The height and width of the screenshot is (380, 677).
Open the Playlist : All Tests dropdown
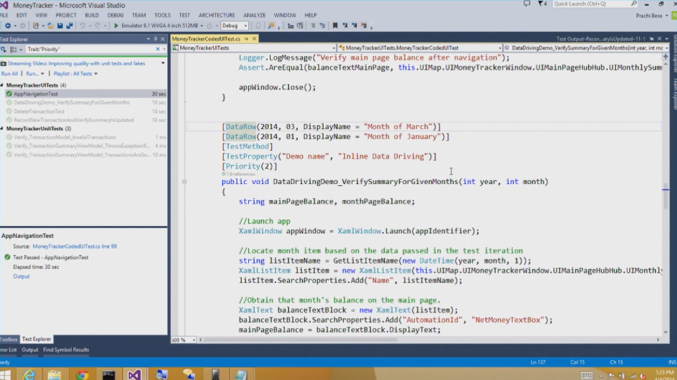96,74
